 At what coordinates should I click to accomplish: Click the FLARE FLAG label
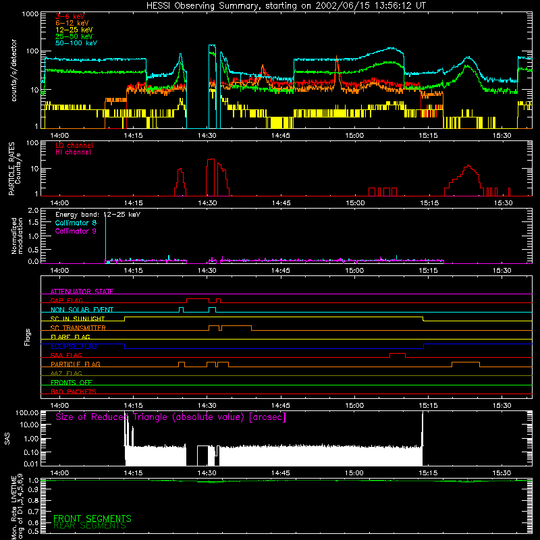coord(70,337)
